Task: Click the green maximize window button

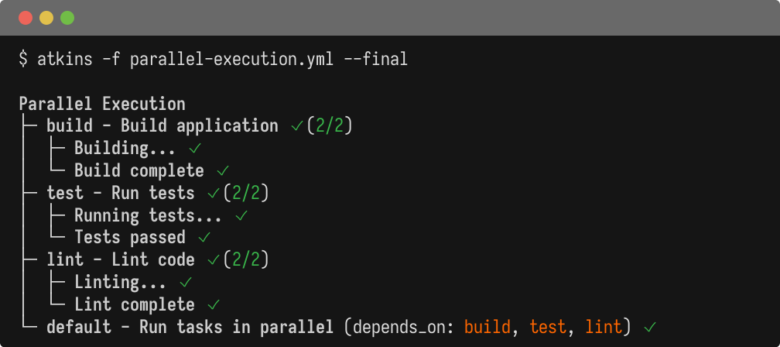Action: click(x=67, y=17)
